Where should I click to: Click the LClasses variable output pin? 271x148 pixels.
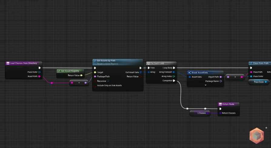click(x=208, y=113)
